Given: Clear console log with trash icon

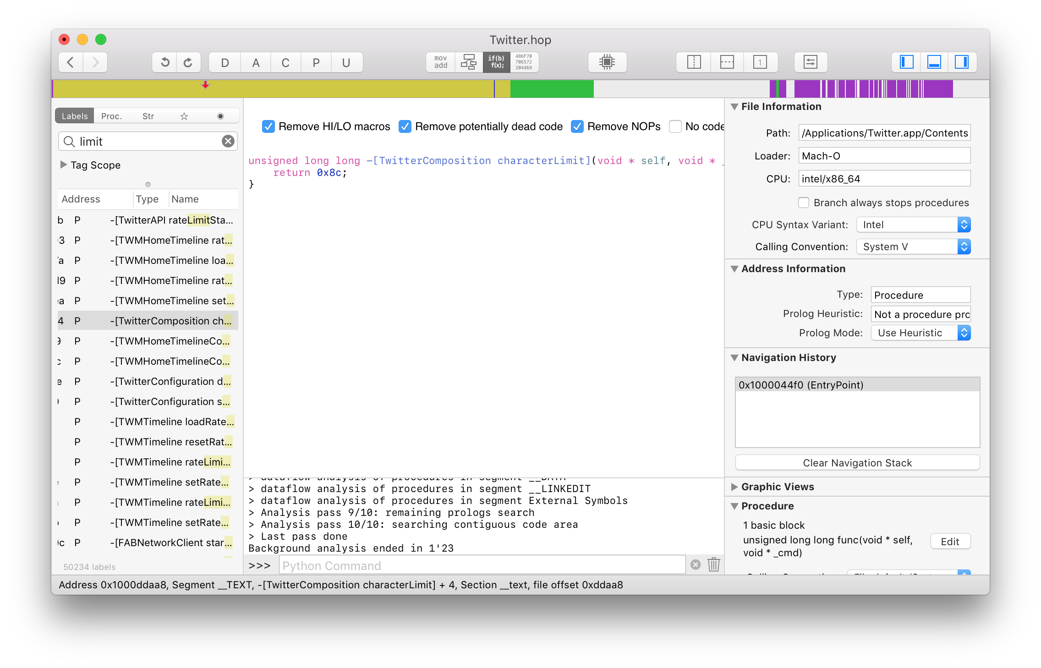Looking at the screenshot, I should [x=713, y=564].
